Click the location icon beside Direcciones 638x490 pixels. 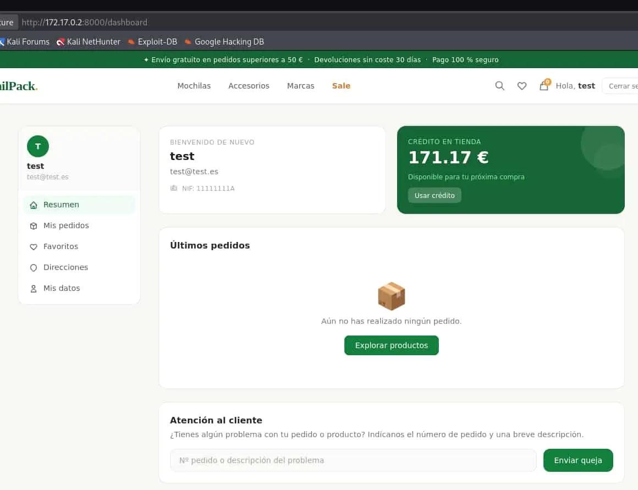point(34,267)
